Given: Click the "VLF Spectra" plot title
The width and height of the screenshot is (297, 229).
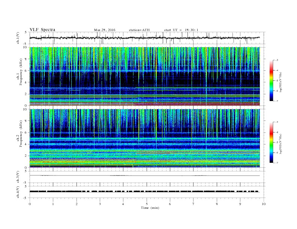Looking at the screenshot, I should (42, 30).
